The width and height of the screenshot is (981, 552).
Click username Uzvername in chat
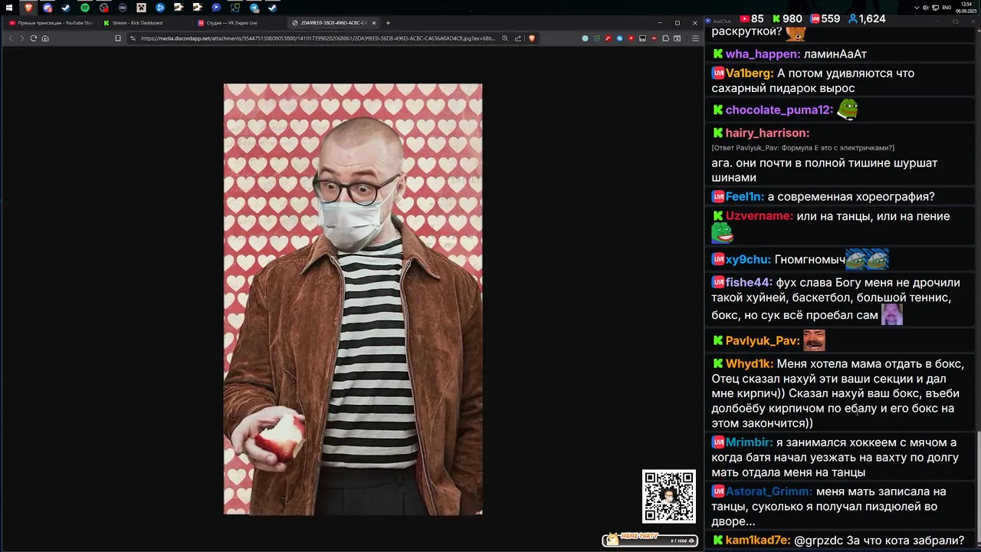click(x=760, y=216)
